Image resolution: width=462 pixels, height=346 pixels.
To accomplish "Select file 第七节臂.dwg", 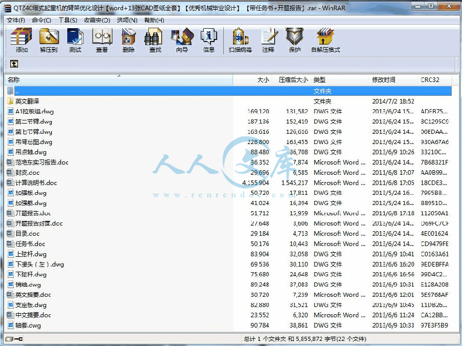I will click(x=34, y=132).
